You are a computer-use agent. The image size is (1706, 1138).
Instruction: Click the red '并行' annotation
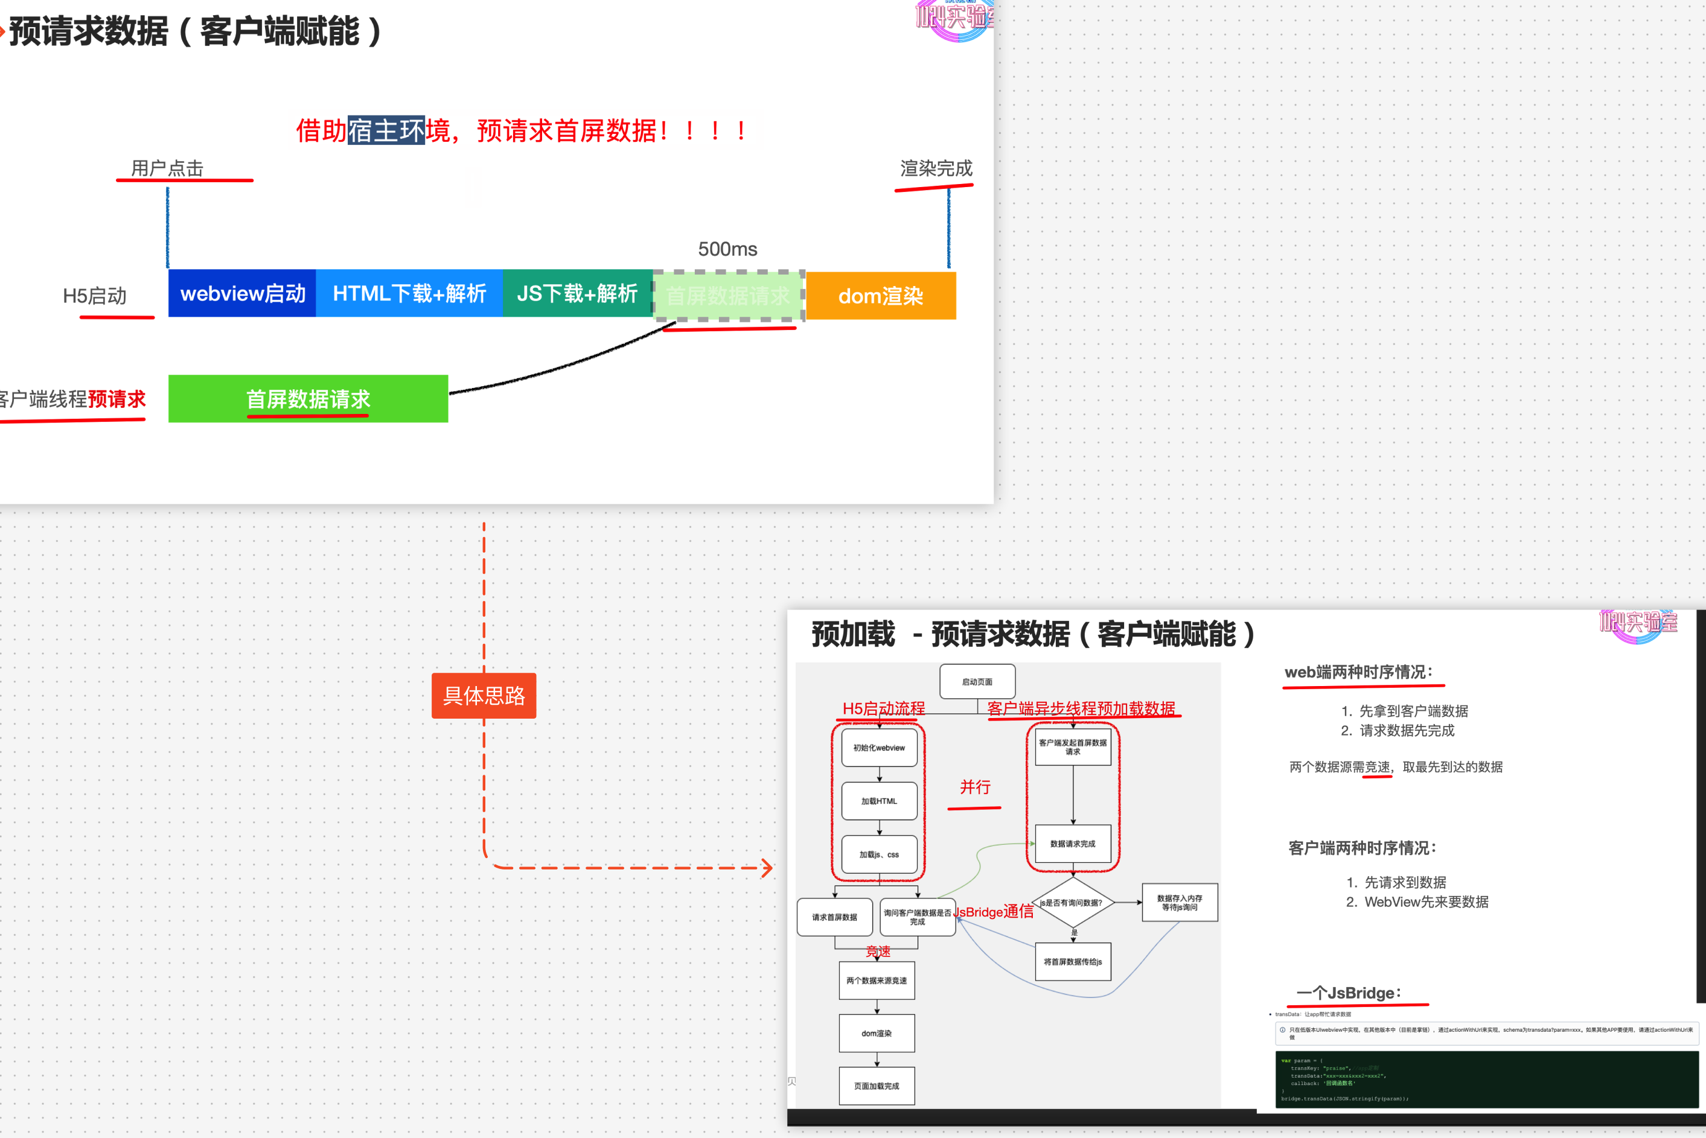point(975,787)
